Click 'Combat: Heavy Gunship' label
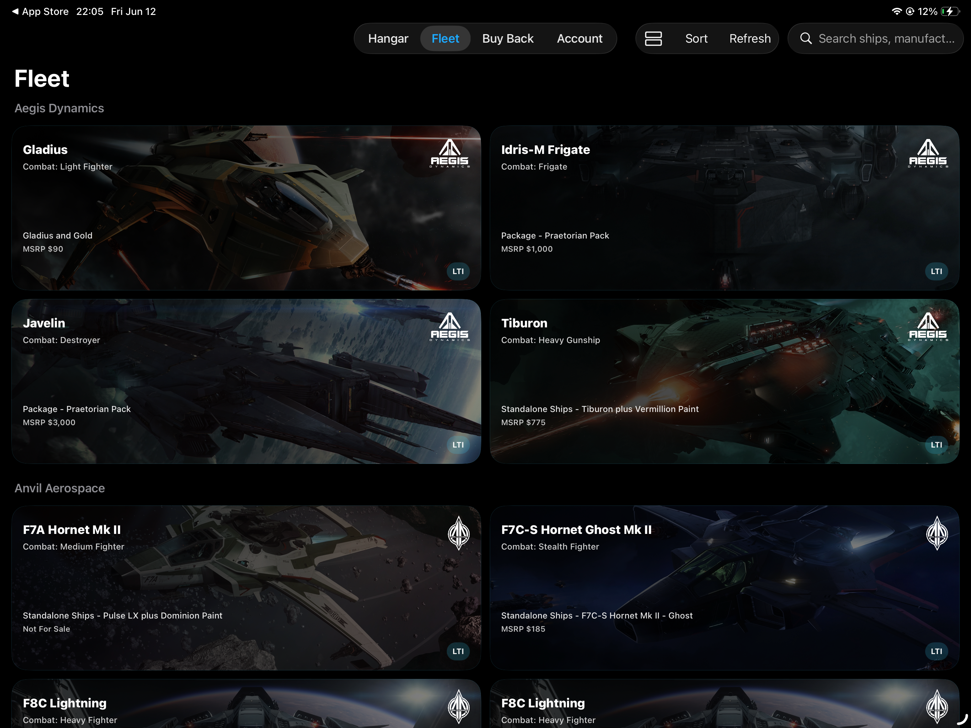971x728 pixels. click(551, 340)
